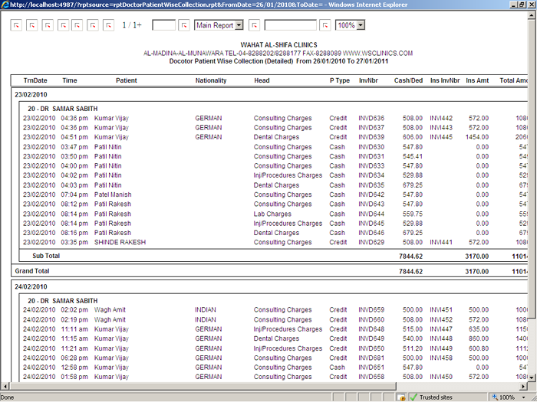537x402 pixels.
Task: Click the Nationality column header
Action: pyautogui.click(x=211, y=80)
